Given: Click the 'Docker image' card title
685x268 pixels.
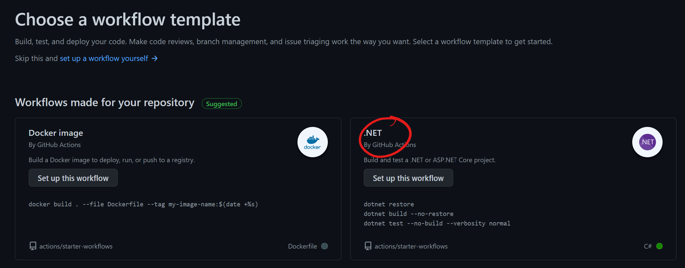Looking at the screenshot, I should pos(56,133).
